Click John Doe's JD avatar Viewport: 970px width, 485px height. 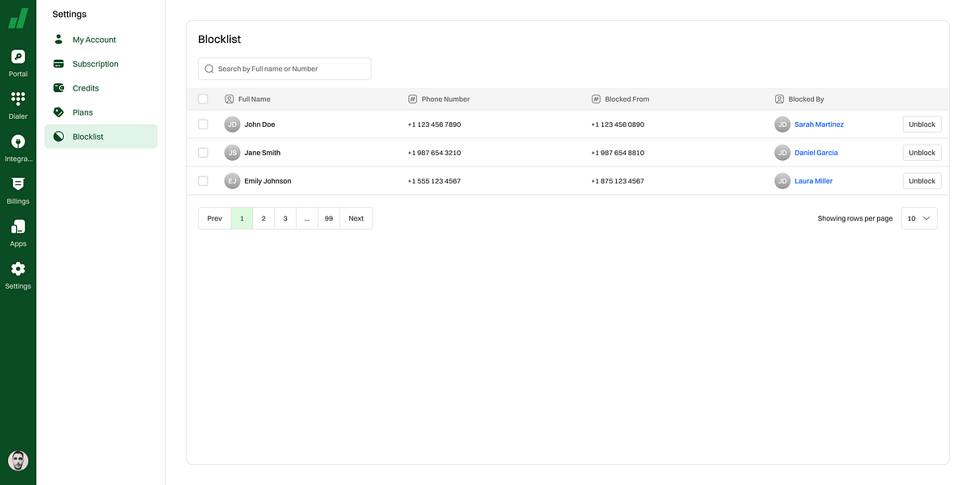232,124
